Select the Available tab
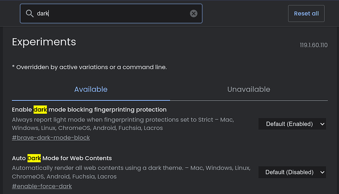 coord(91,90)
